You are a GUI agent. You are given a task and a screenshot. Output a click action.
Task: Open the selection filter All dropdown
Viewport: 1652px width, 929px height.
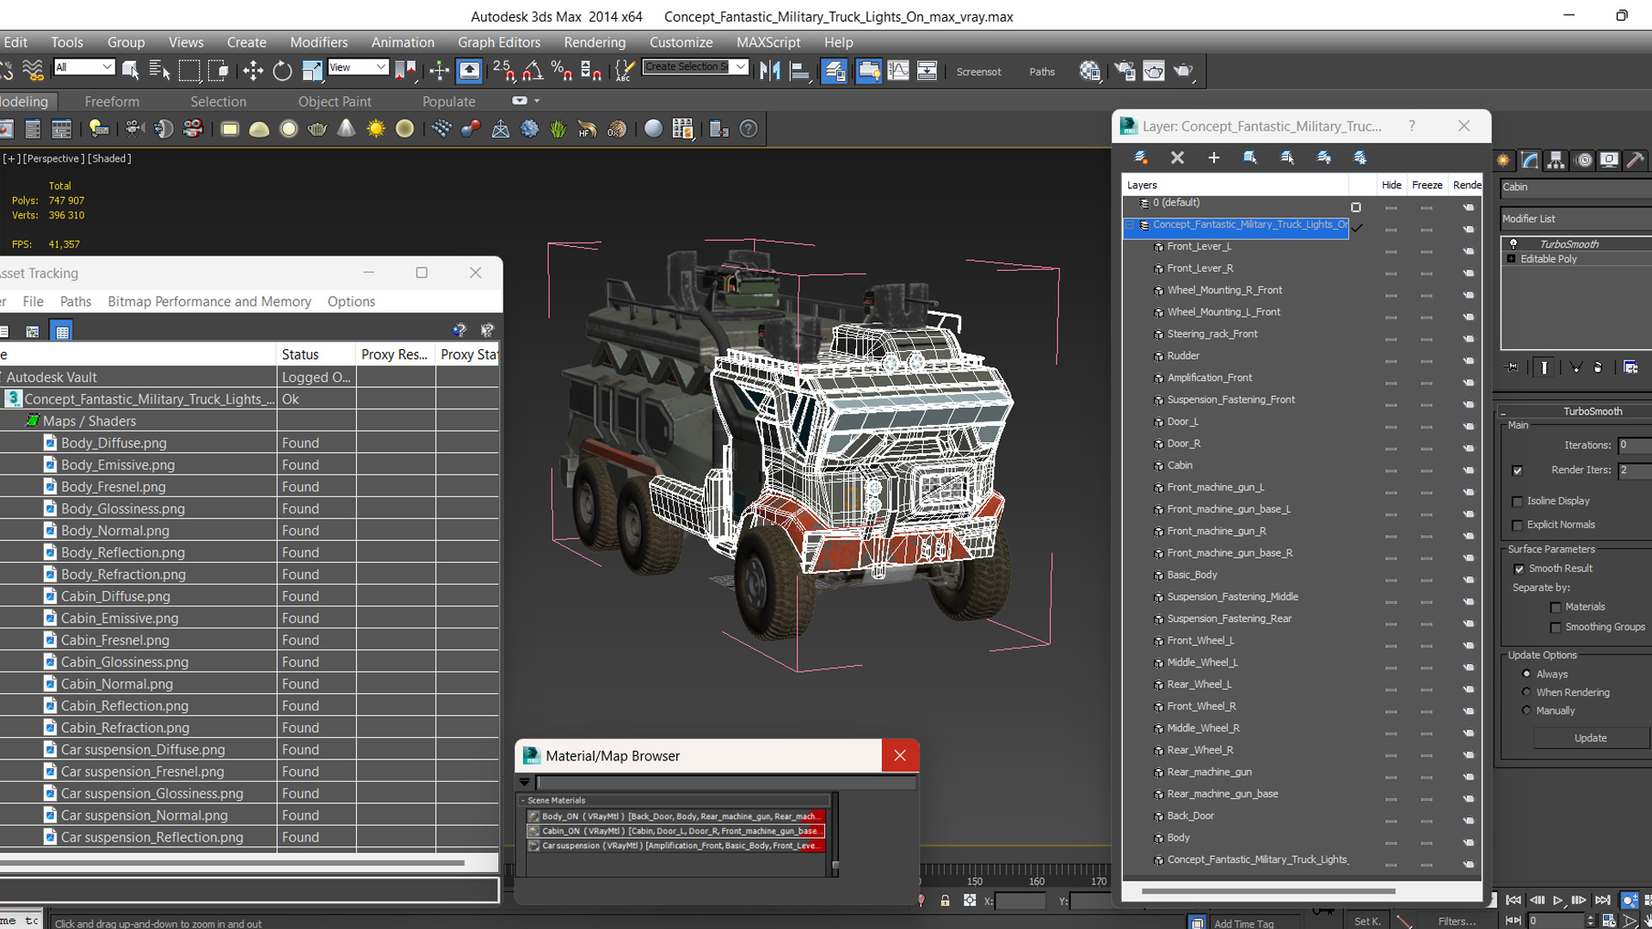(83, 67)
